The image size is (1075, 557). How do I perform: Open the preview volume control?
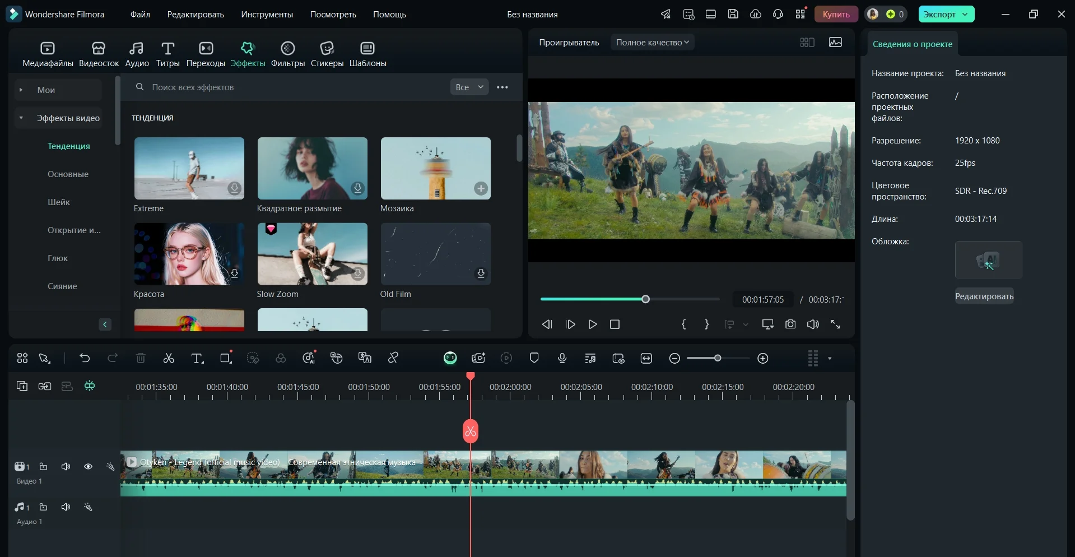click(x=813, y=324)
